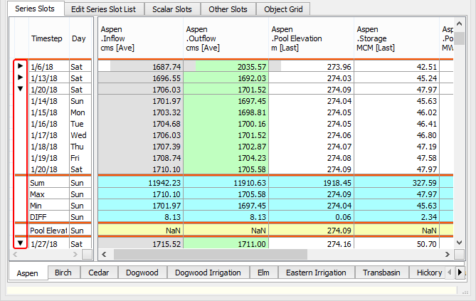Select Aspen.Pool Elevation column header
This screenshot has width=476, height=301.
point(310,38)
